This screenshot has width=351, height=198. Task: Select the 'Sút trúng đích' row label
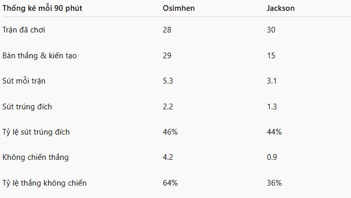click(x=27, y=107)
